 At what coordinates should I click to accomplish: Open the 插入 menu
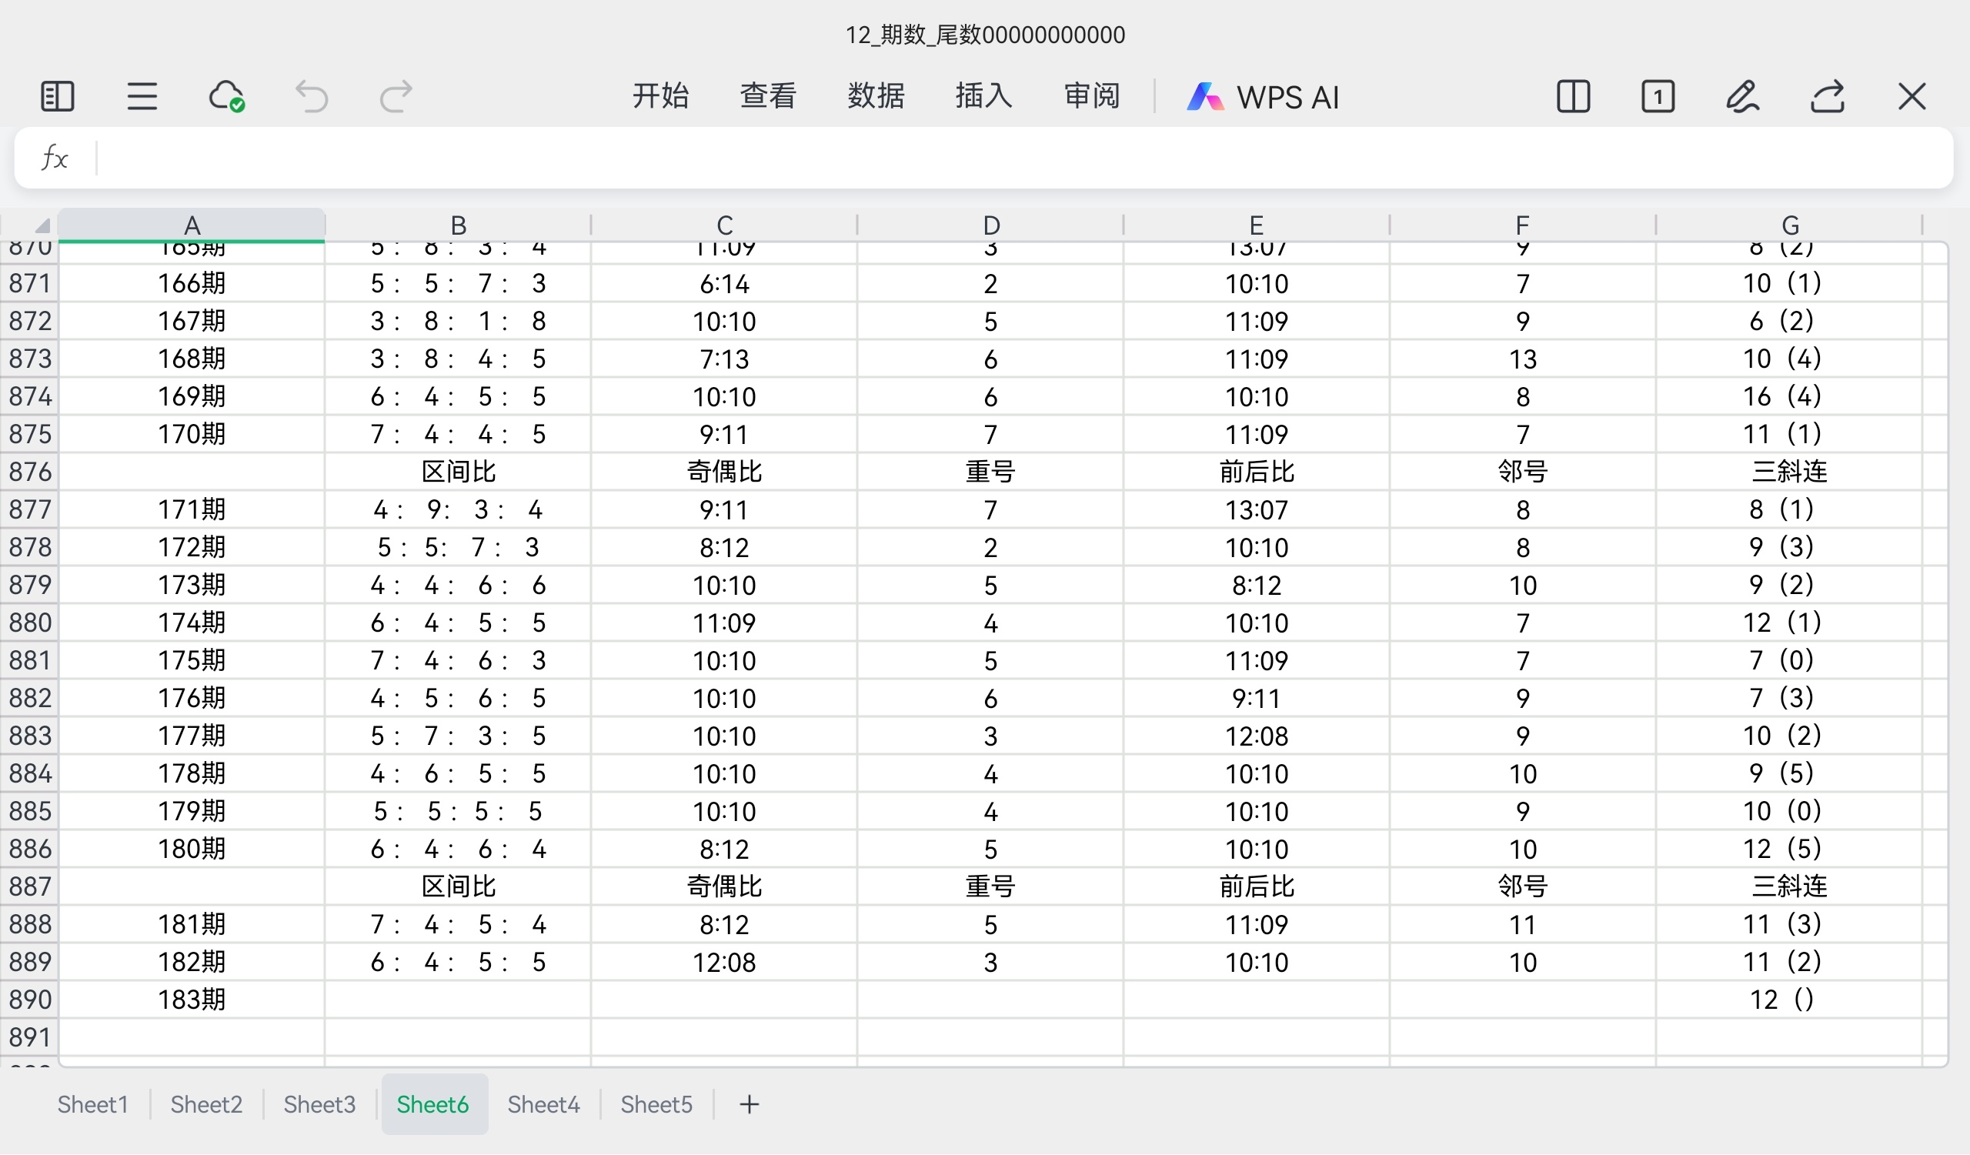click(983, 96)
